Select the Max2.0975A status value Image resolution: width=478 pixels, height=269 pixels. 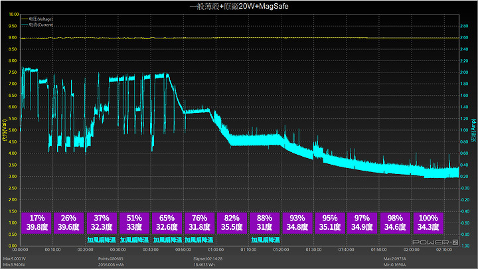[395, 258]
